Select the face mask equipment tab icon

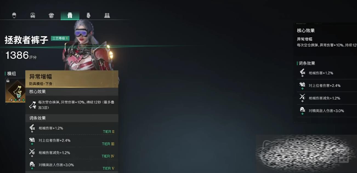click(x=33, y=16)
